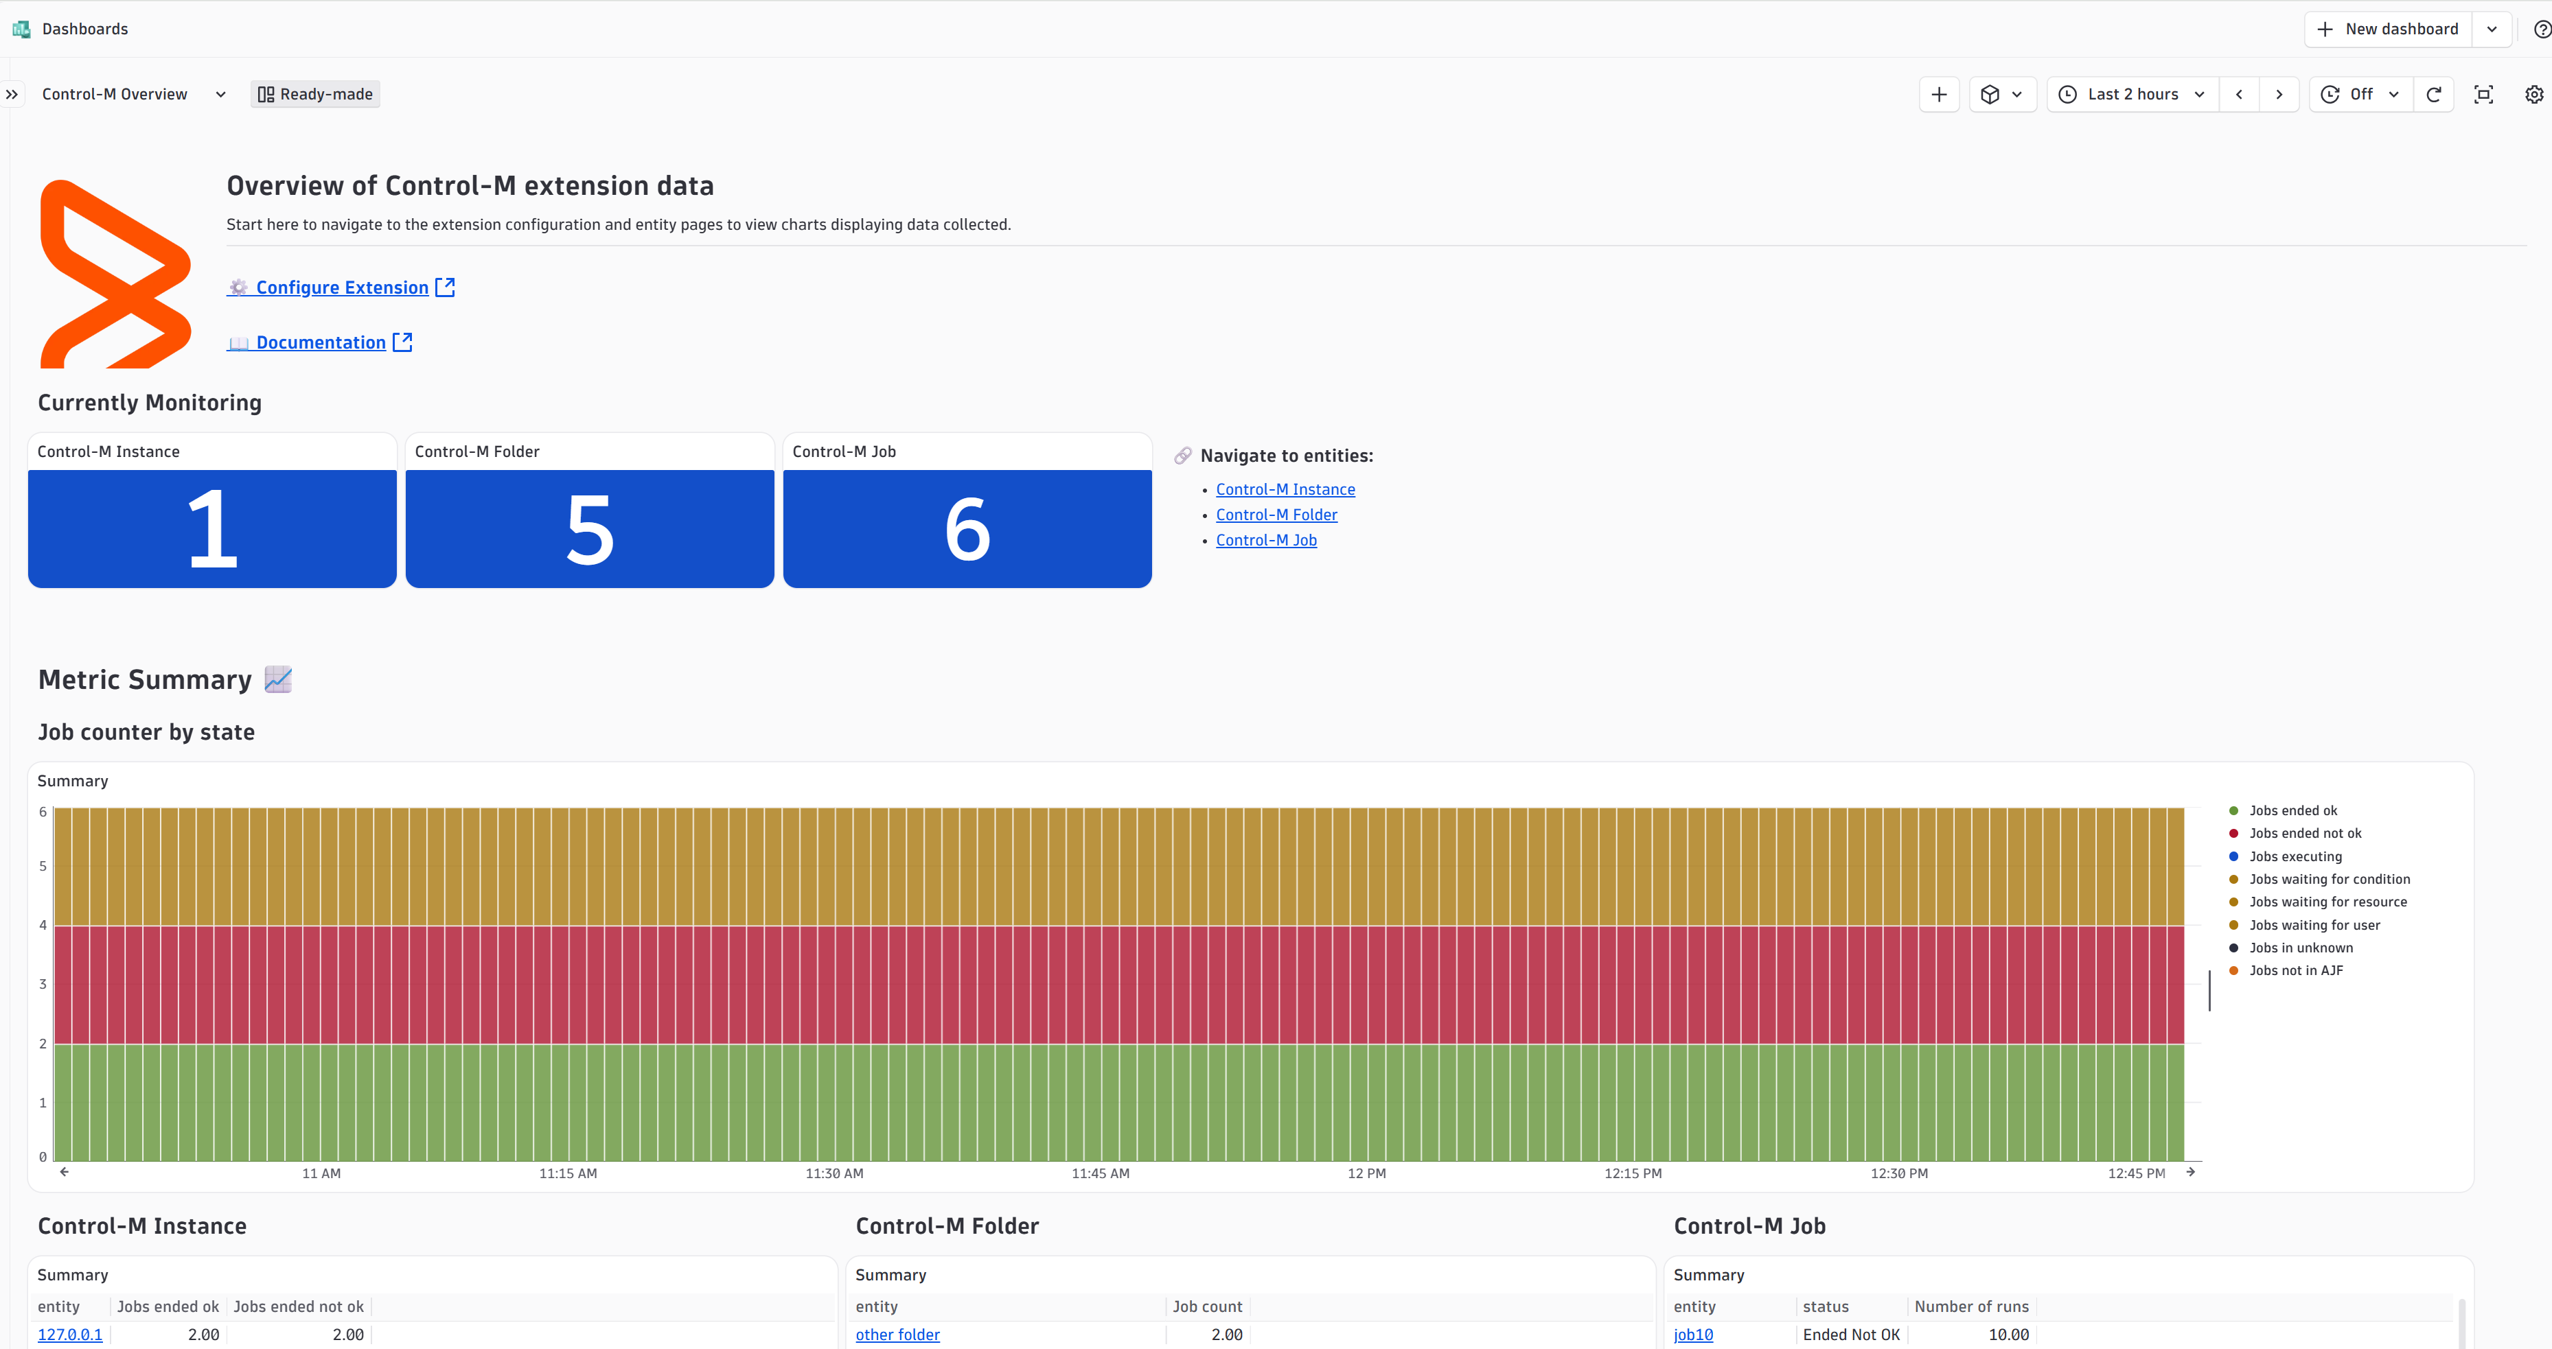Viewport: 2552px width, 1349px height.
Task: Toggle Jobs not in AJF legend entry
Action: point(2286,970)
